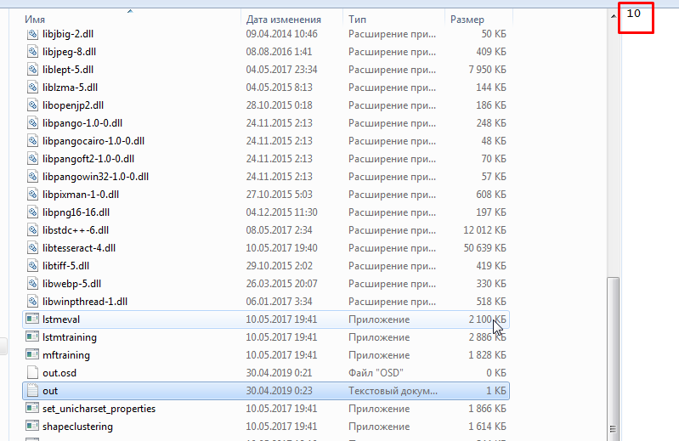Click file name libwinpthread-1.dll

tap(85, 301)
